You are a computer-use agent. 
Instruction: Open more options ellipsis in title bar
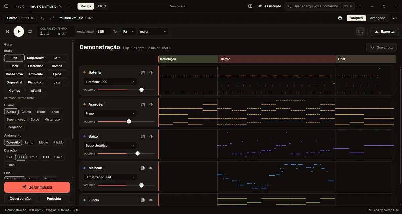click(x=360, y=6)
